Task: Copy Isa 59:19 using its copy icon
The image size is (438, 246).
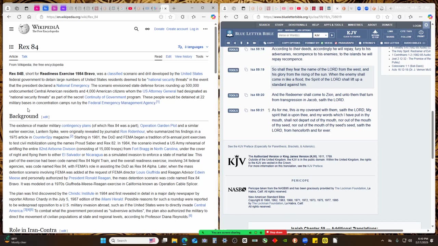Action: coord(246,69)
